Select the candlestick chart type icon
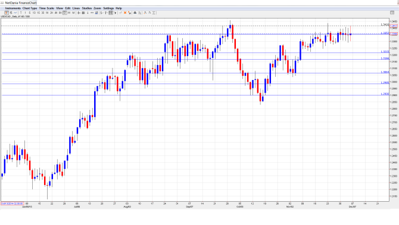 [x=7, y=13]
